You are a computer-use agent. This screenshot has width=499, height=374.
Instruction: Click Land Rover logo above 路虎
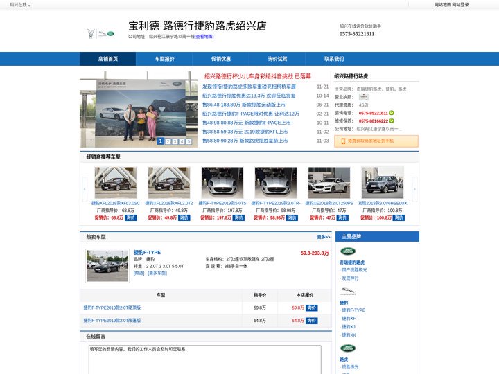348,348
